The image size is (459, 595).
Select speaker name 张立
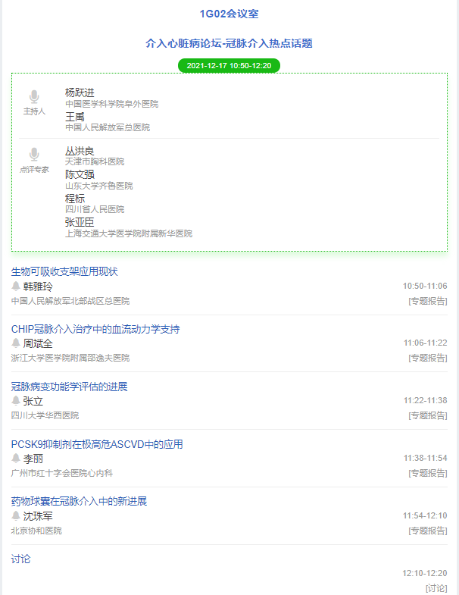pyautogui.click(x=33, y=401)
